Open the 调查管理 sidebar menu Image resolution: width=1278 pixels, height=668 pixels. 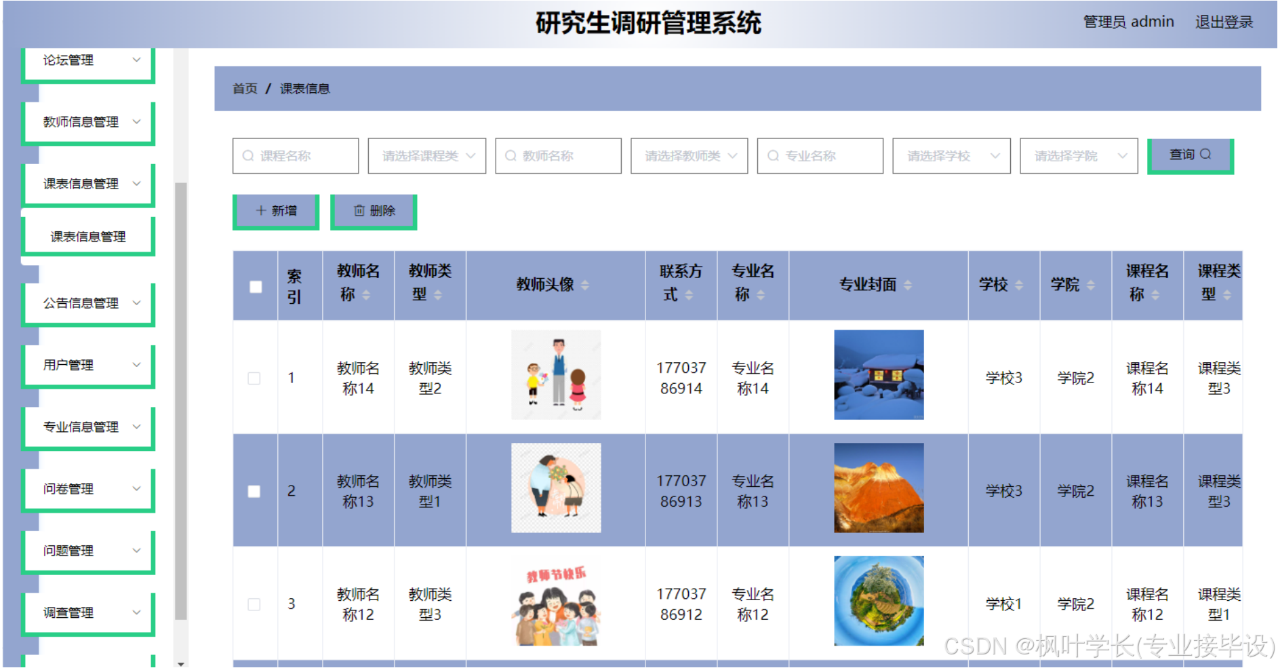pyautogui.click(x=89, y=613)
